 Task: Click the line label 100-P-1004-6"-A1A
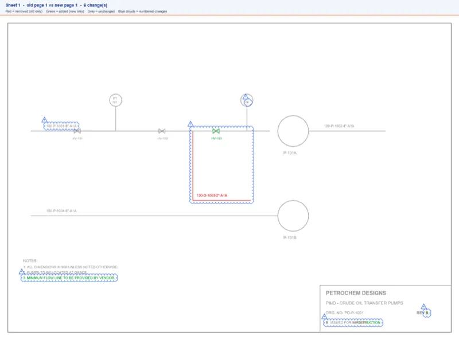pyautogui.click(x=61, y=210)
